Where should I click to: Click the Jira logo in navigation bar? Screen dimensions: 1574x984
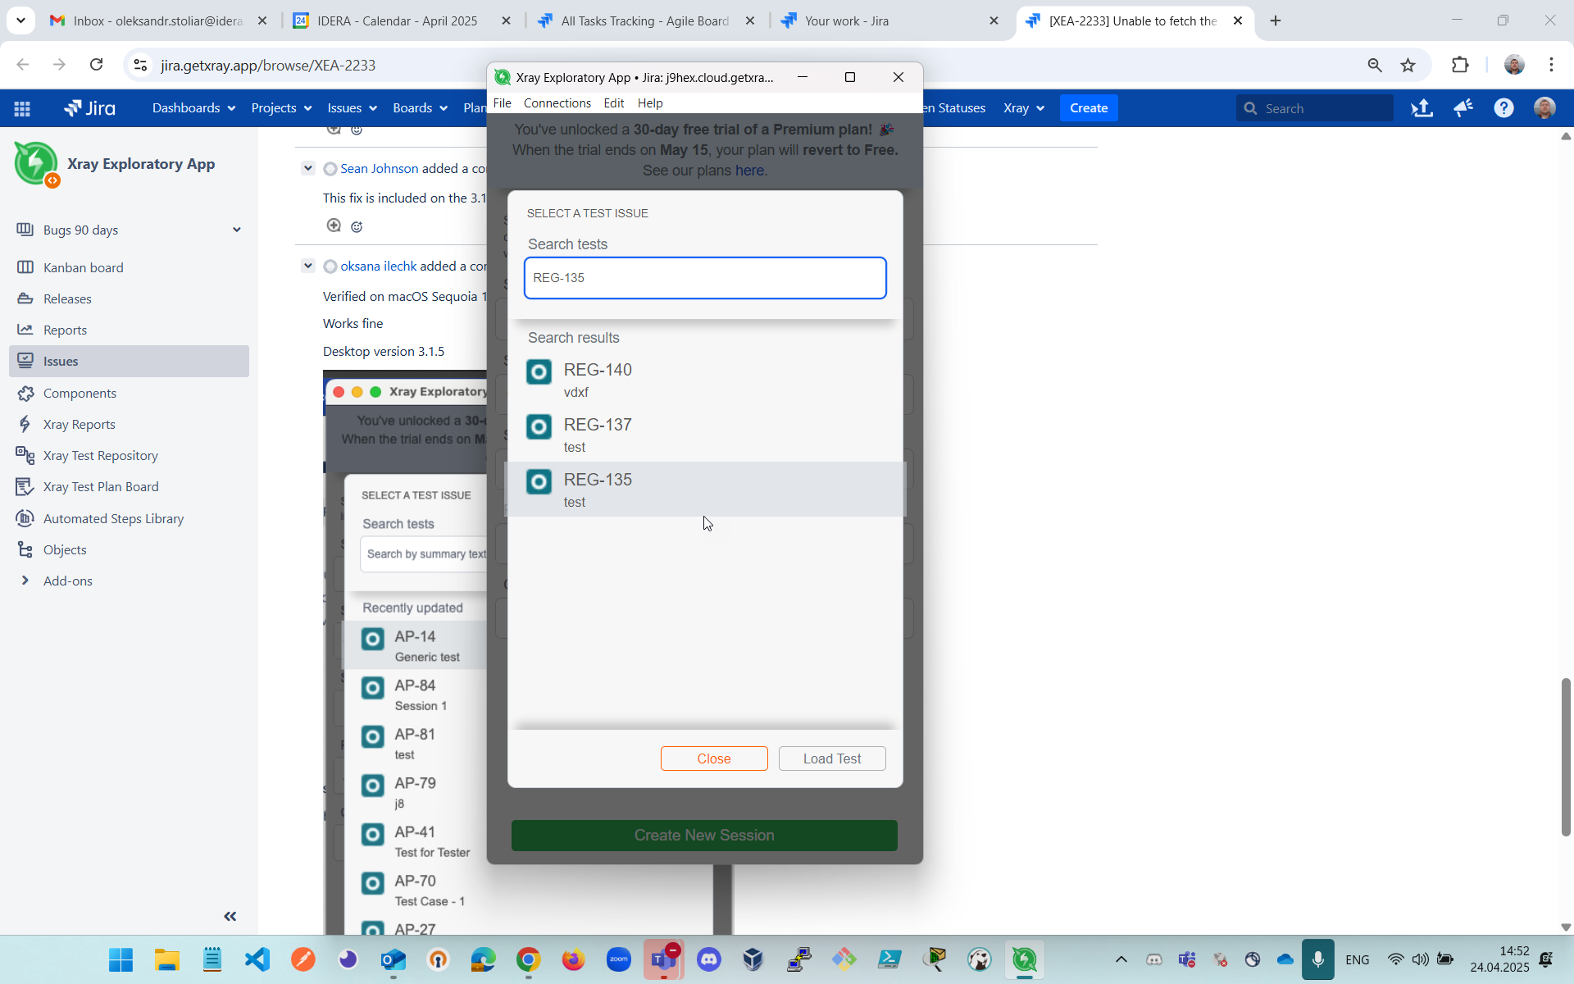89,108
